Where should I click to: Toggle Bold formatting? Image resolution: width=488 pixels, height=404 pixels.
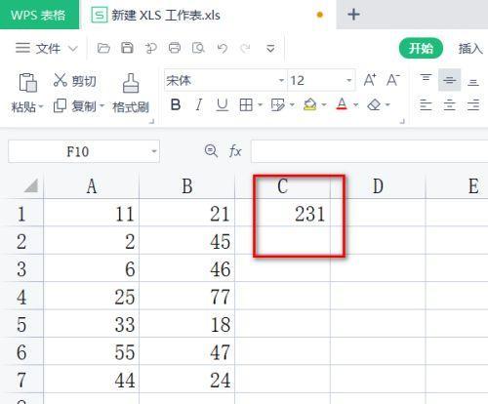tap(176, 104)
